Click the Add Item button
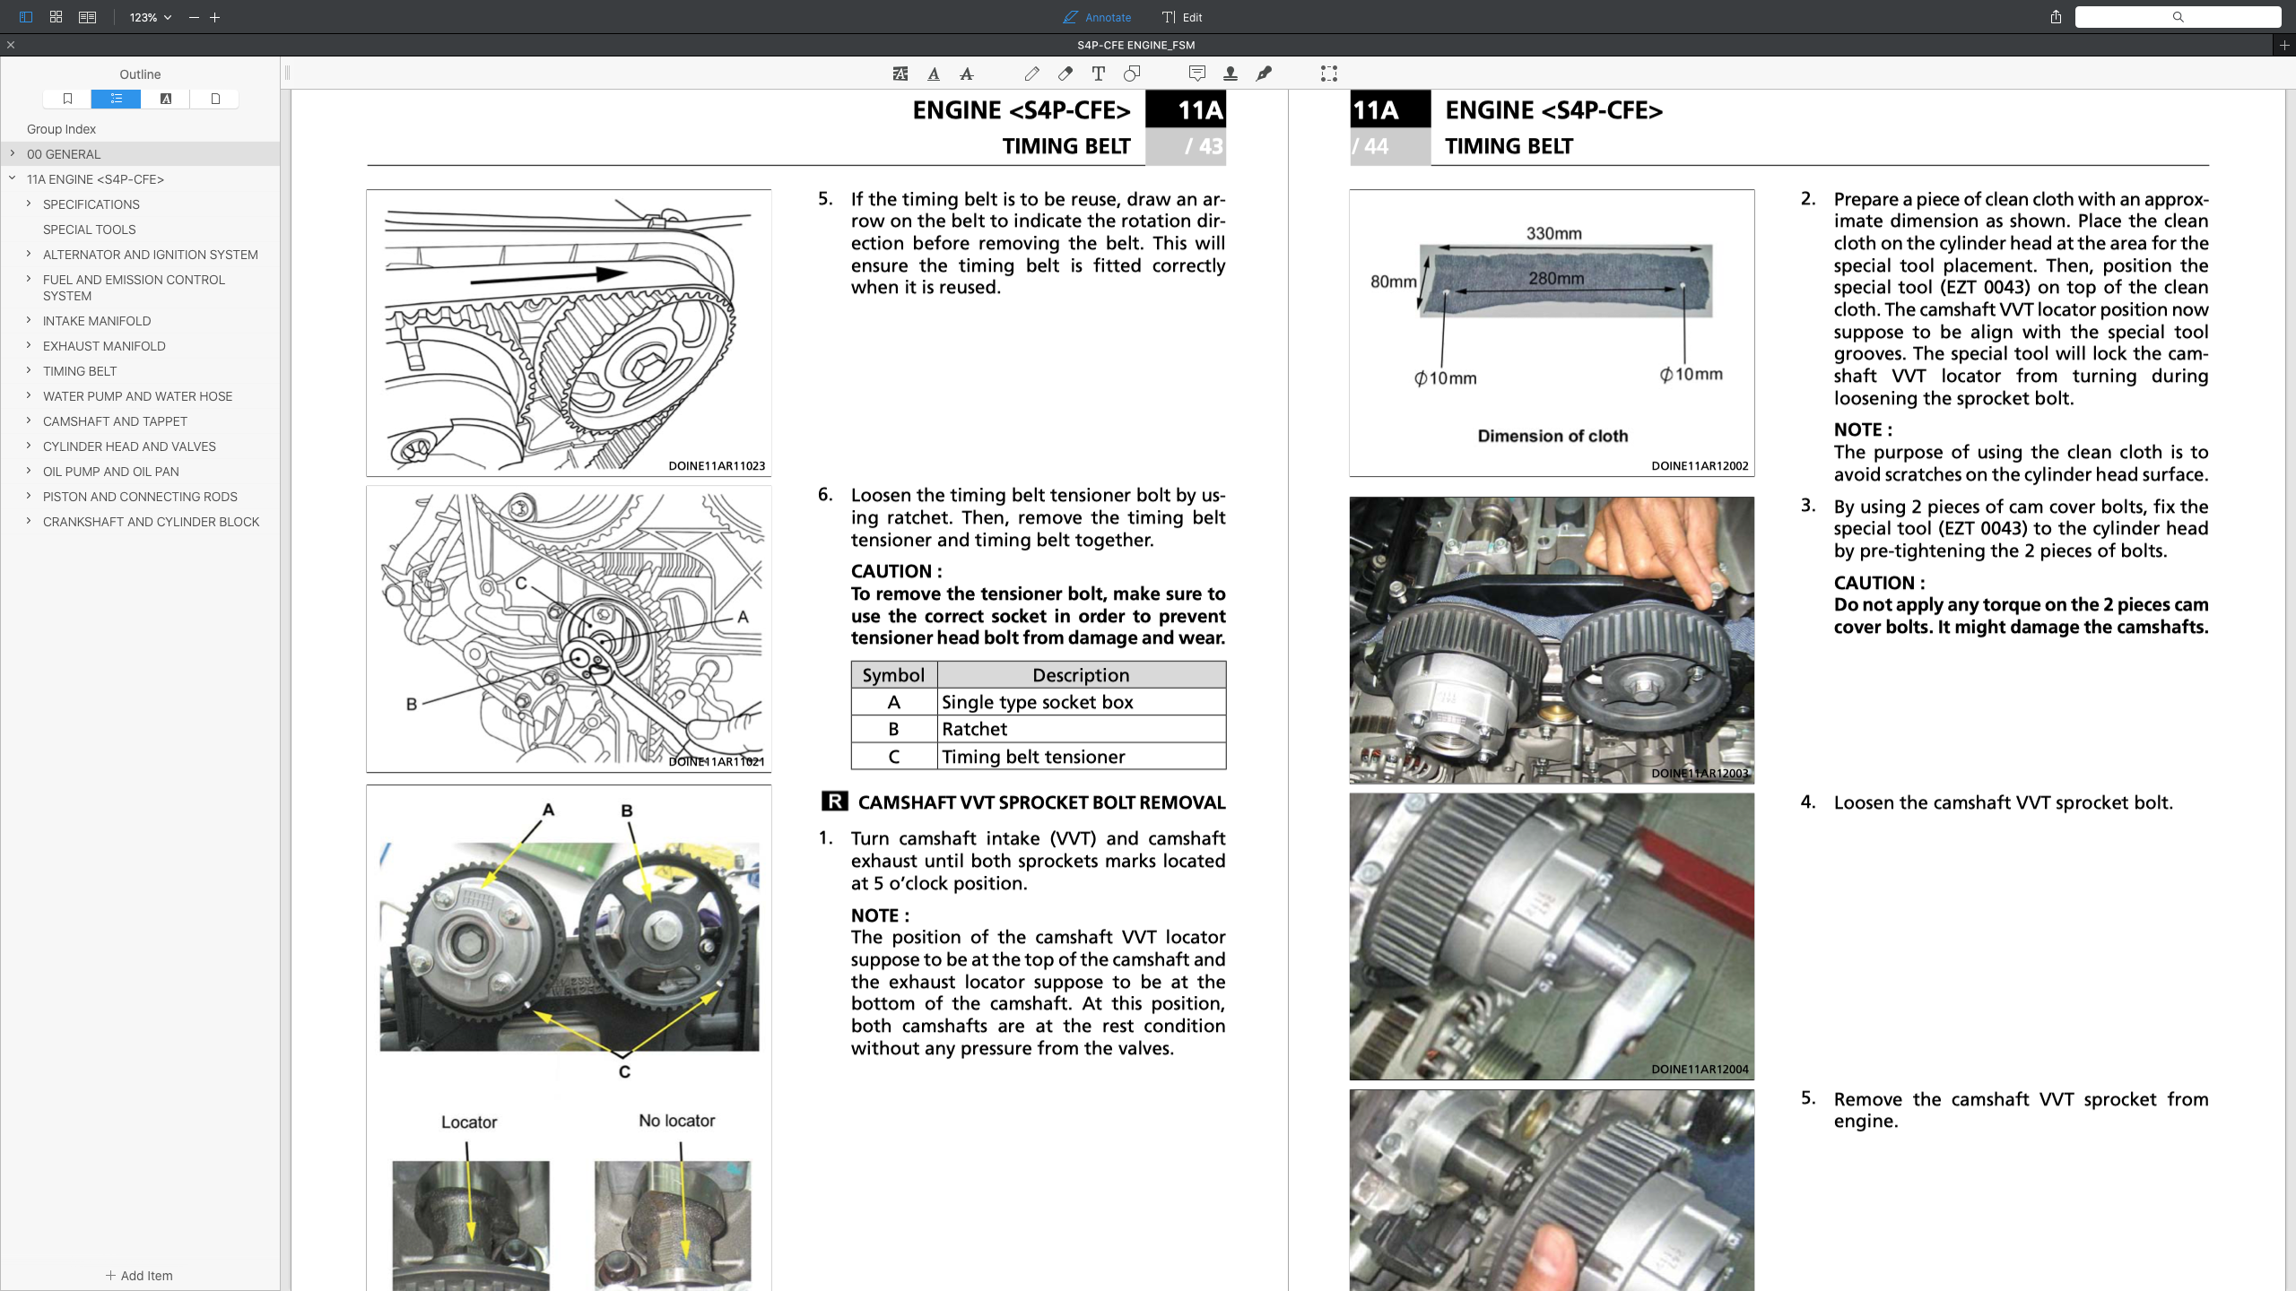The image size is (2296, 1291). (x=139, y=1274)
